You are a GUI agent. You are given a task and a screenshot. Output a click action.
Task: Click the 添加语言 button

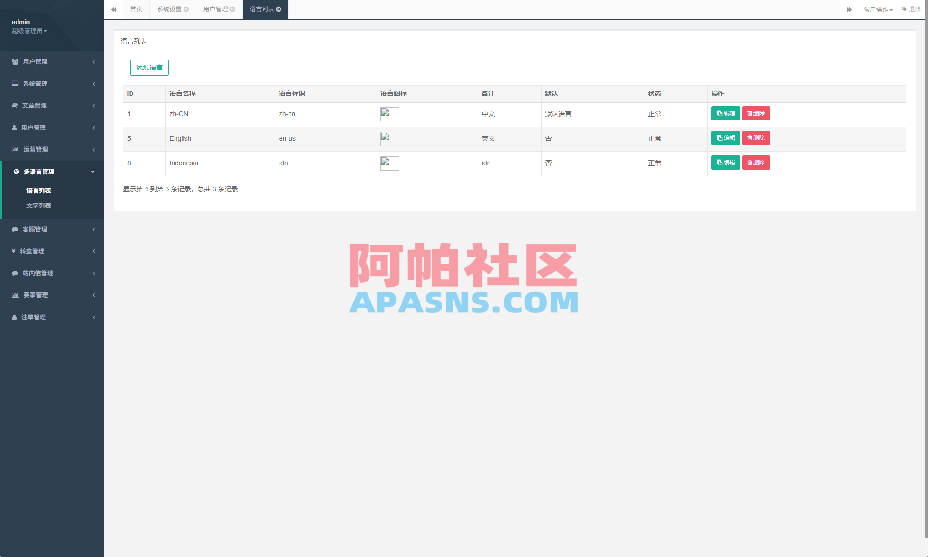click(x=149, y=68)
